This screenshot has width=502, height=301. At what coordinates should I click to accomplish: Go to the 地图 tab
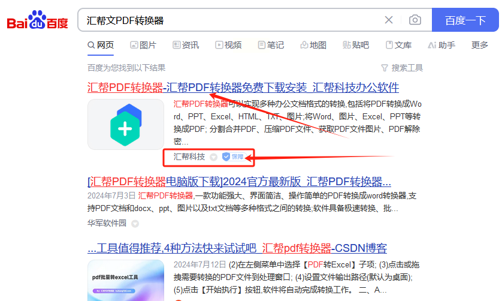click(x=313, y=45)
